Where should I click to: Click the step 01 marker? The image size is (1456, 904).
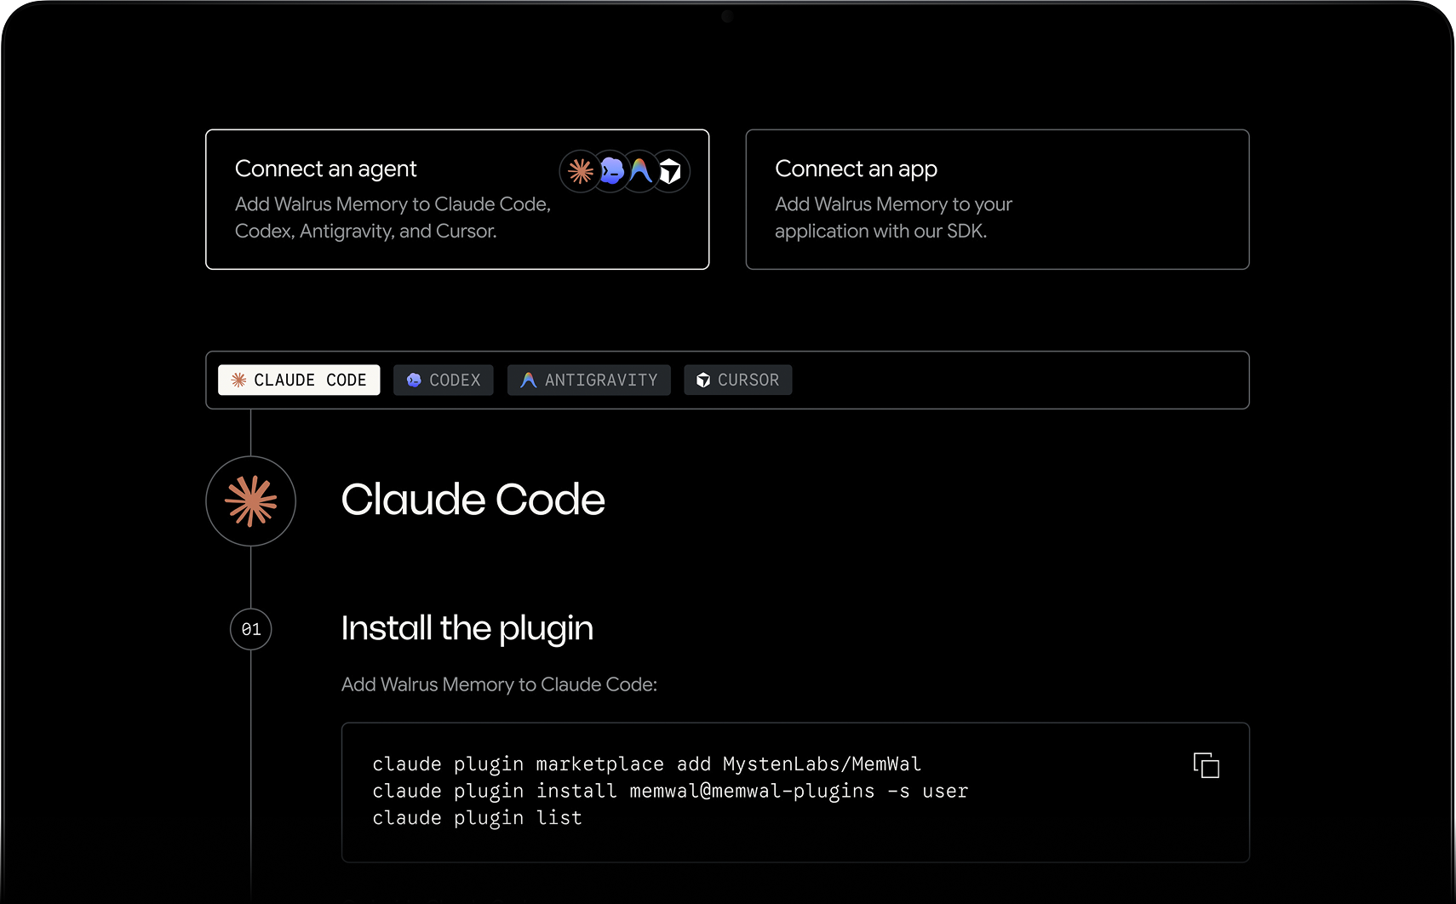click(251, 630)
